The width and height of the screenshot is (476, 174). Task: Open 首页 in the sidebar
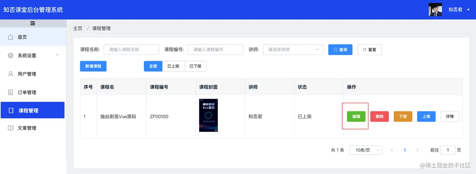[x=33, y=37]
